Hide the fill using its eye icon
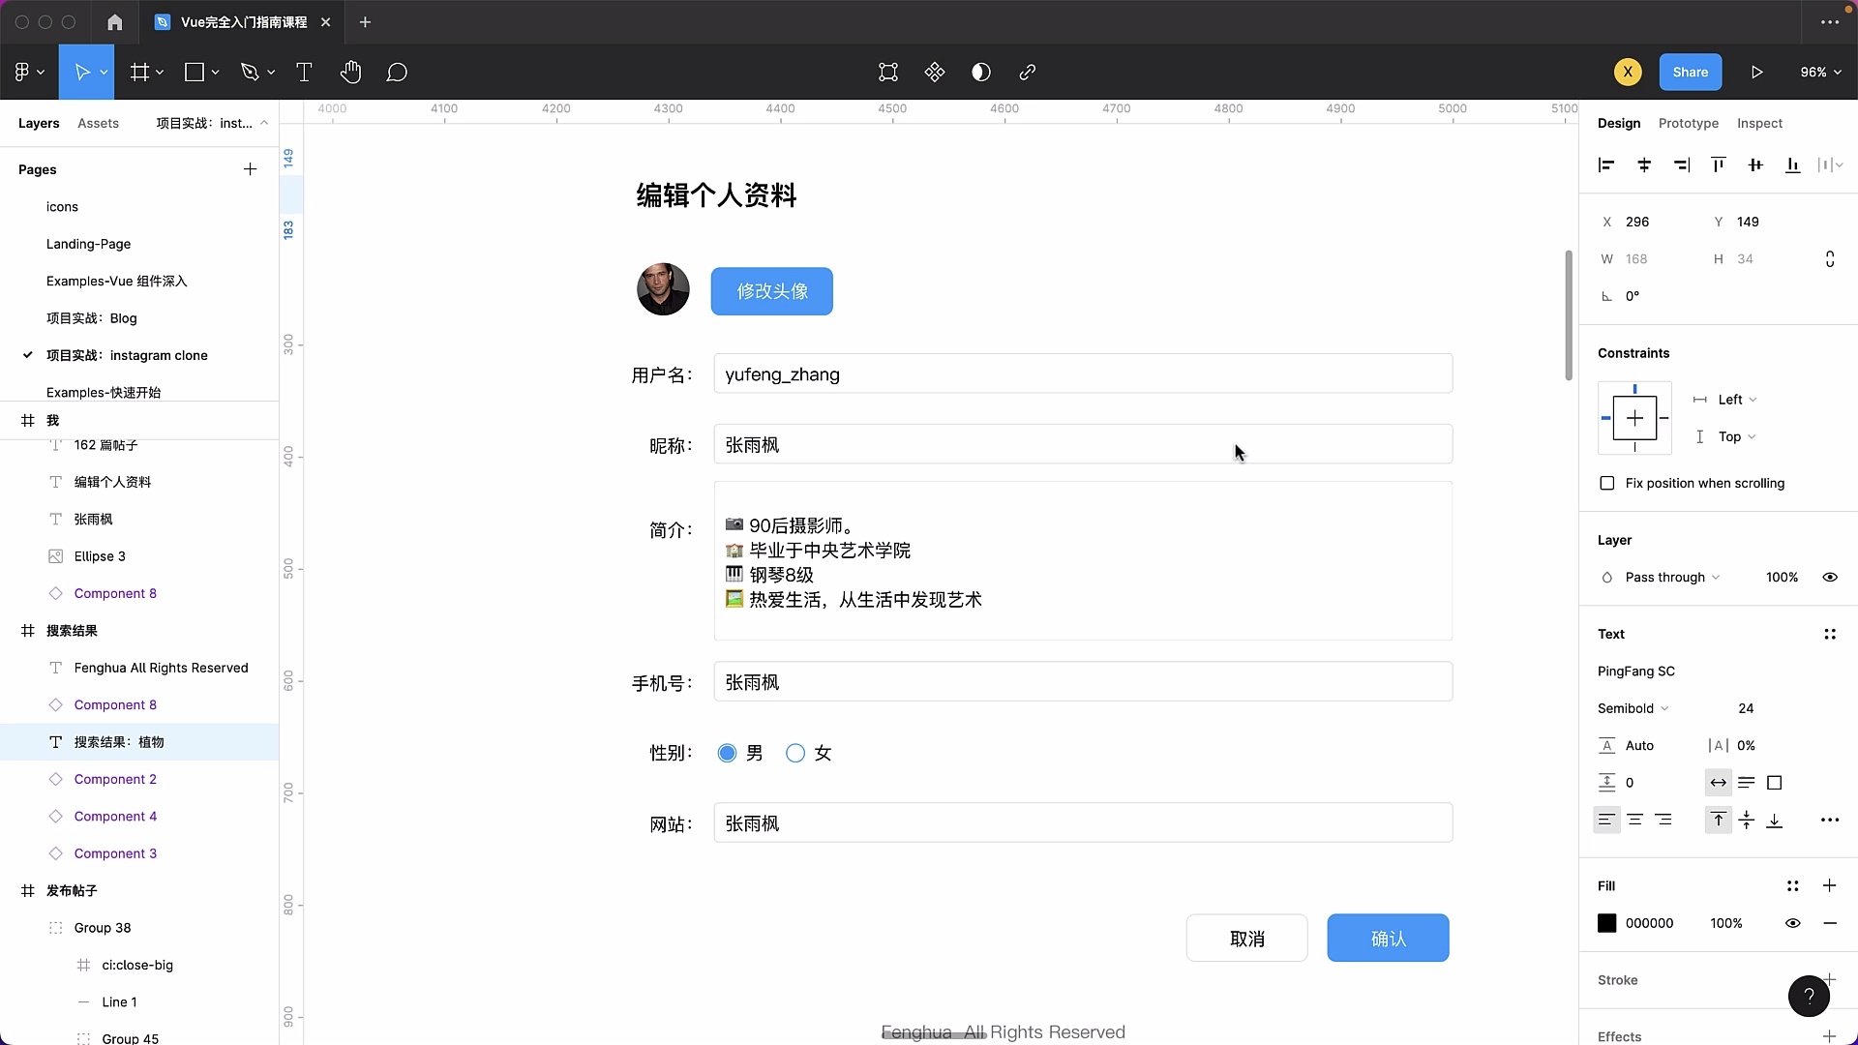The image size is (1858, 1045). [x=1793, y=923]
